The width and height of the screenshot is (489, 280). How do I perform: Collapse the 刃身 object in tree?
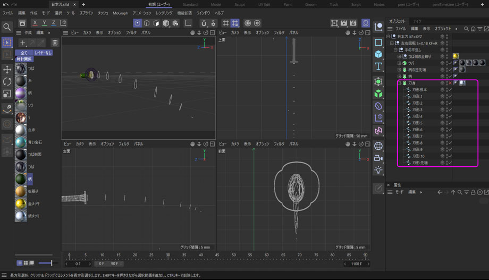[x=399, y=83]
